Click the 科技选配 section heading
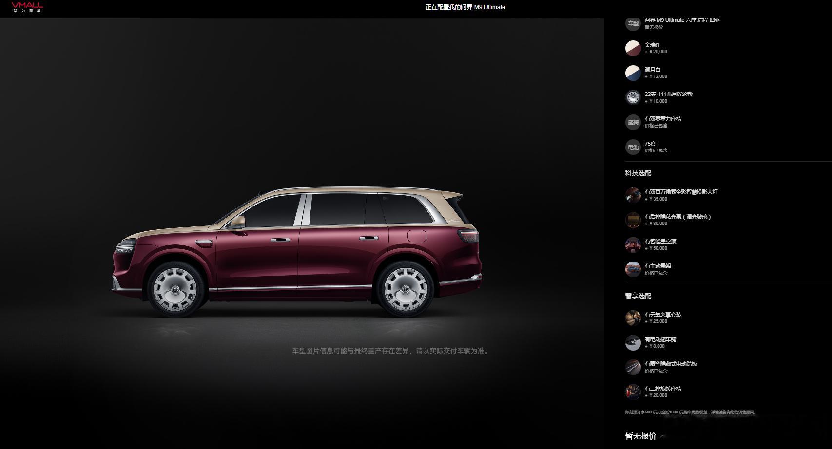 638,173
